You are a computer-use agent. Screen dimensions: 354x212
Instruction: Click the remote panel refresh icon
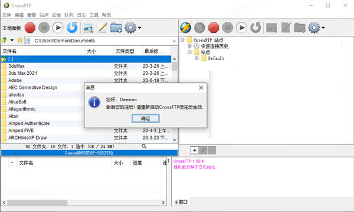[255, 28]
